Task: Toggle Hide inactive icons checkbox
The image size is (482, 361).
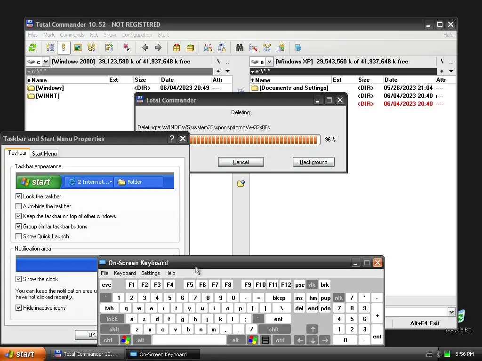Action: click(18, 307)
